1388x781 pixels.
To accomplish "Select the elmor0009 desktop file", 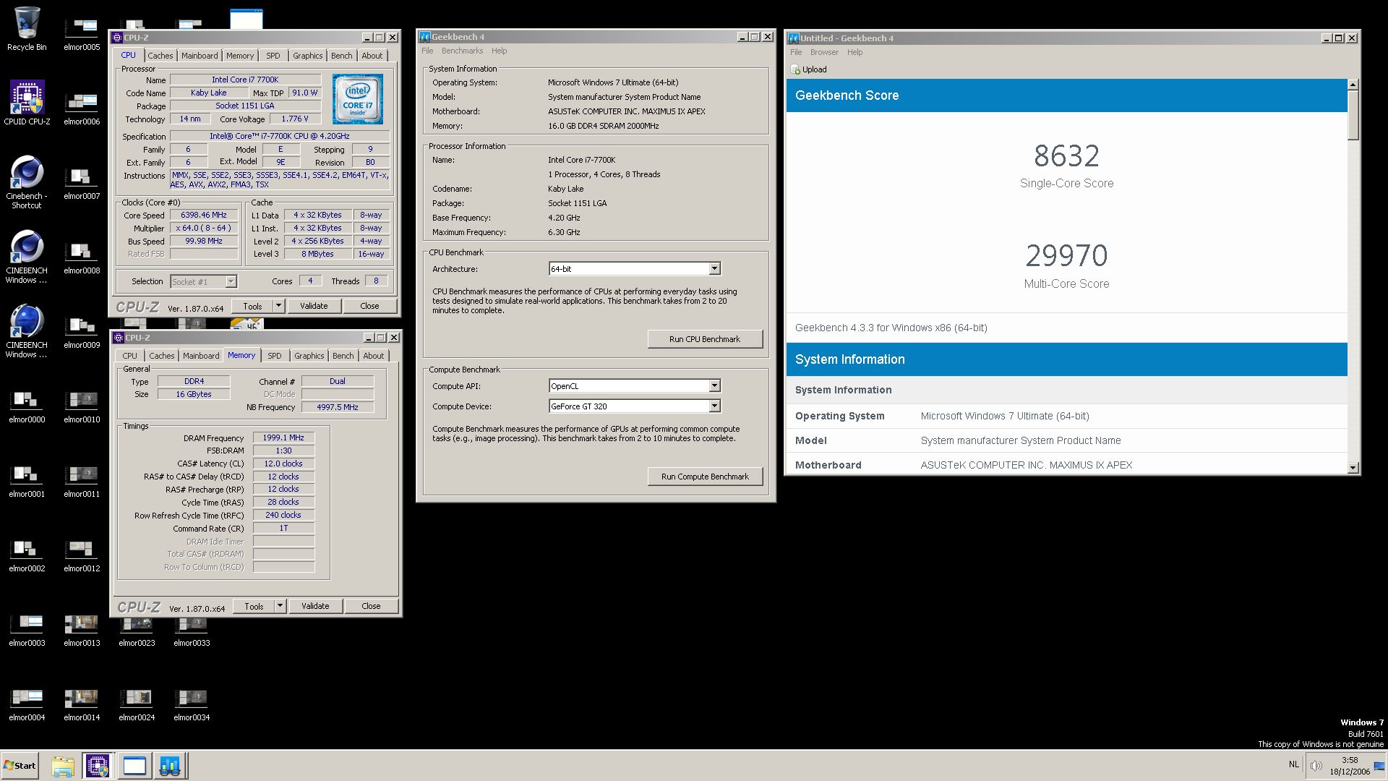I will pos(82,332).
